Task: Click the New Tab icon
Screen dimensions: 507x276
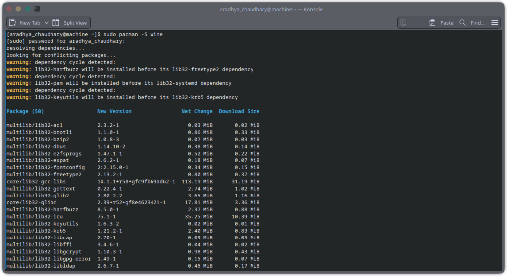Action: pos(13,23)
